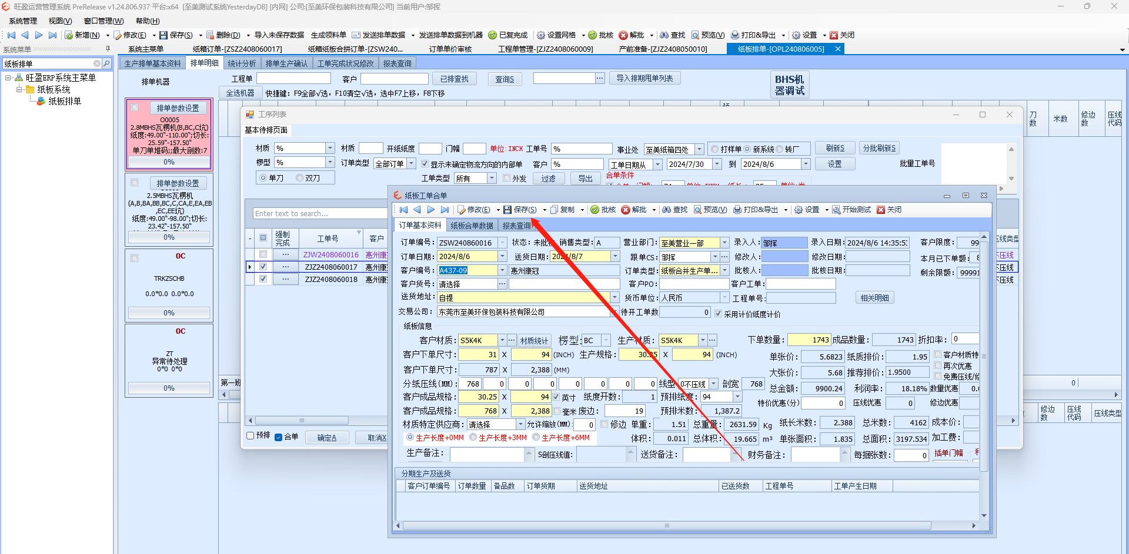Viewport: 1129px width, 554px height.
Task: Select 打样单 radio button
Action: click(715, 149)
